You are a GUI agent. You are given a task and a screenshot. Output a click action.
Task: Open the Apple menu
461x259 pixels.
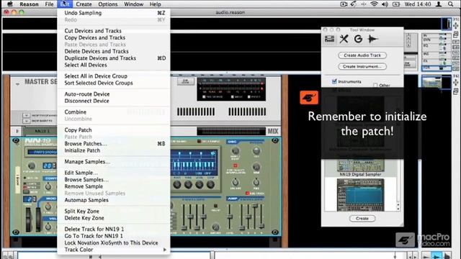(10, 4)
